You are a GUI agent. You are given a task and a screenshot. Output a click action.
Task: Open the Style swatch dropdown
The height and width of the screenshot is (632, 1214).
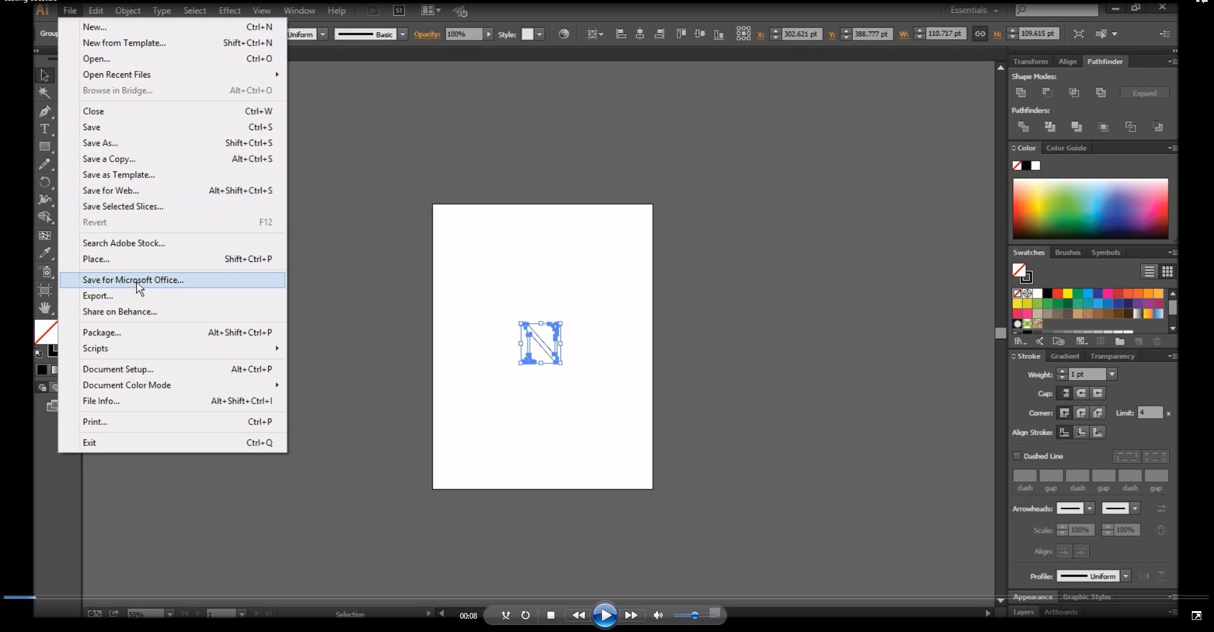pos(539,34)
